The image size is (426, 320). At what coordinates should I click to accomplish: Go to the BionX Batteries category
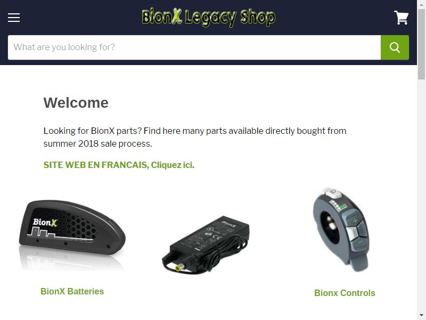tap(72, 291)
